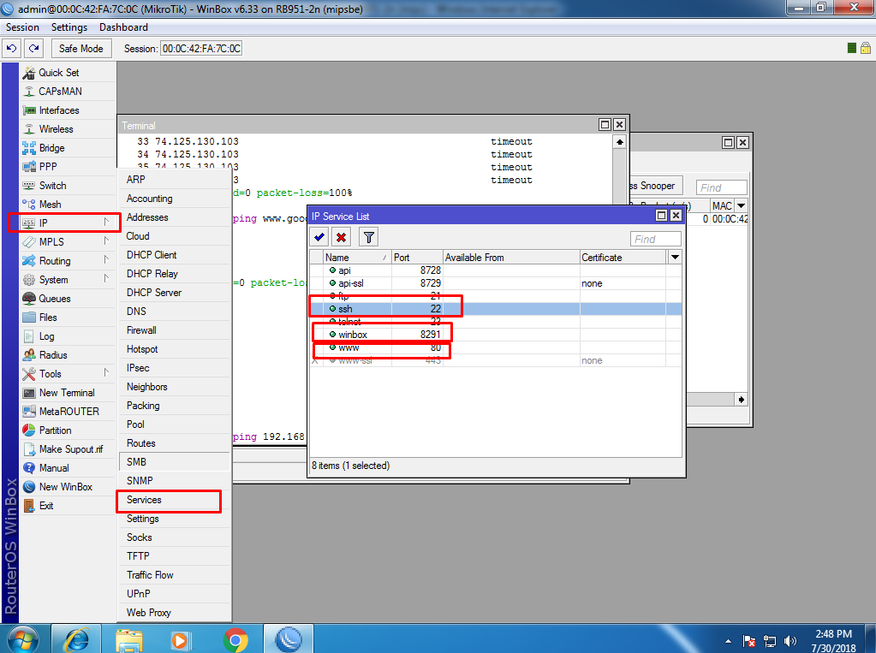Sort by Available From column header
Image resolution: width=876 pixels, height=653 pixels.
tap(511, 258)
